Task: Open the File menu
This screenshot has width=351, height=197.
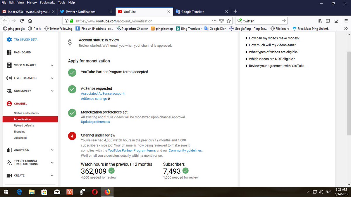Action: click(x=4, y=3)
